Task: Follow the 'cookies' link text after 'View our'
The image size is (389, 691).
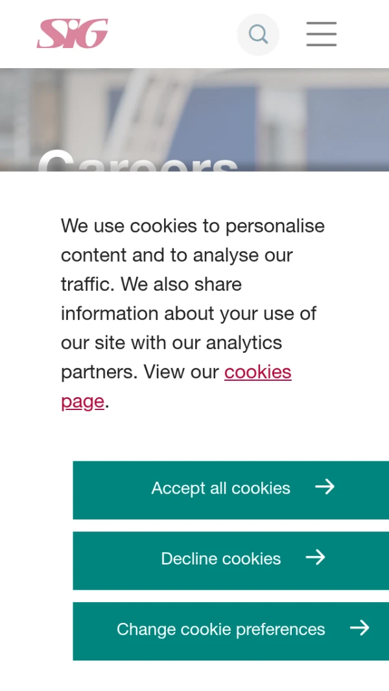Action: 258,372
